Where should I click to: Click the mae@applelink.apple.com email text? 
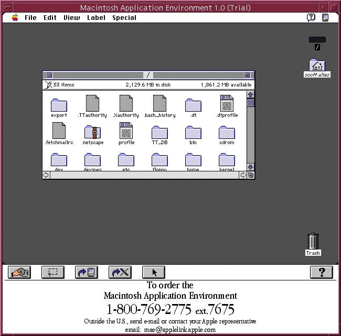point(180,330)
